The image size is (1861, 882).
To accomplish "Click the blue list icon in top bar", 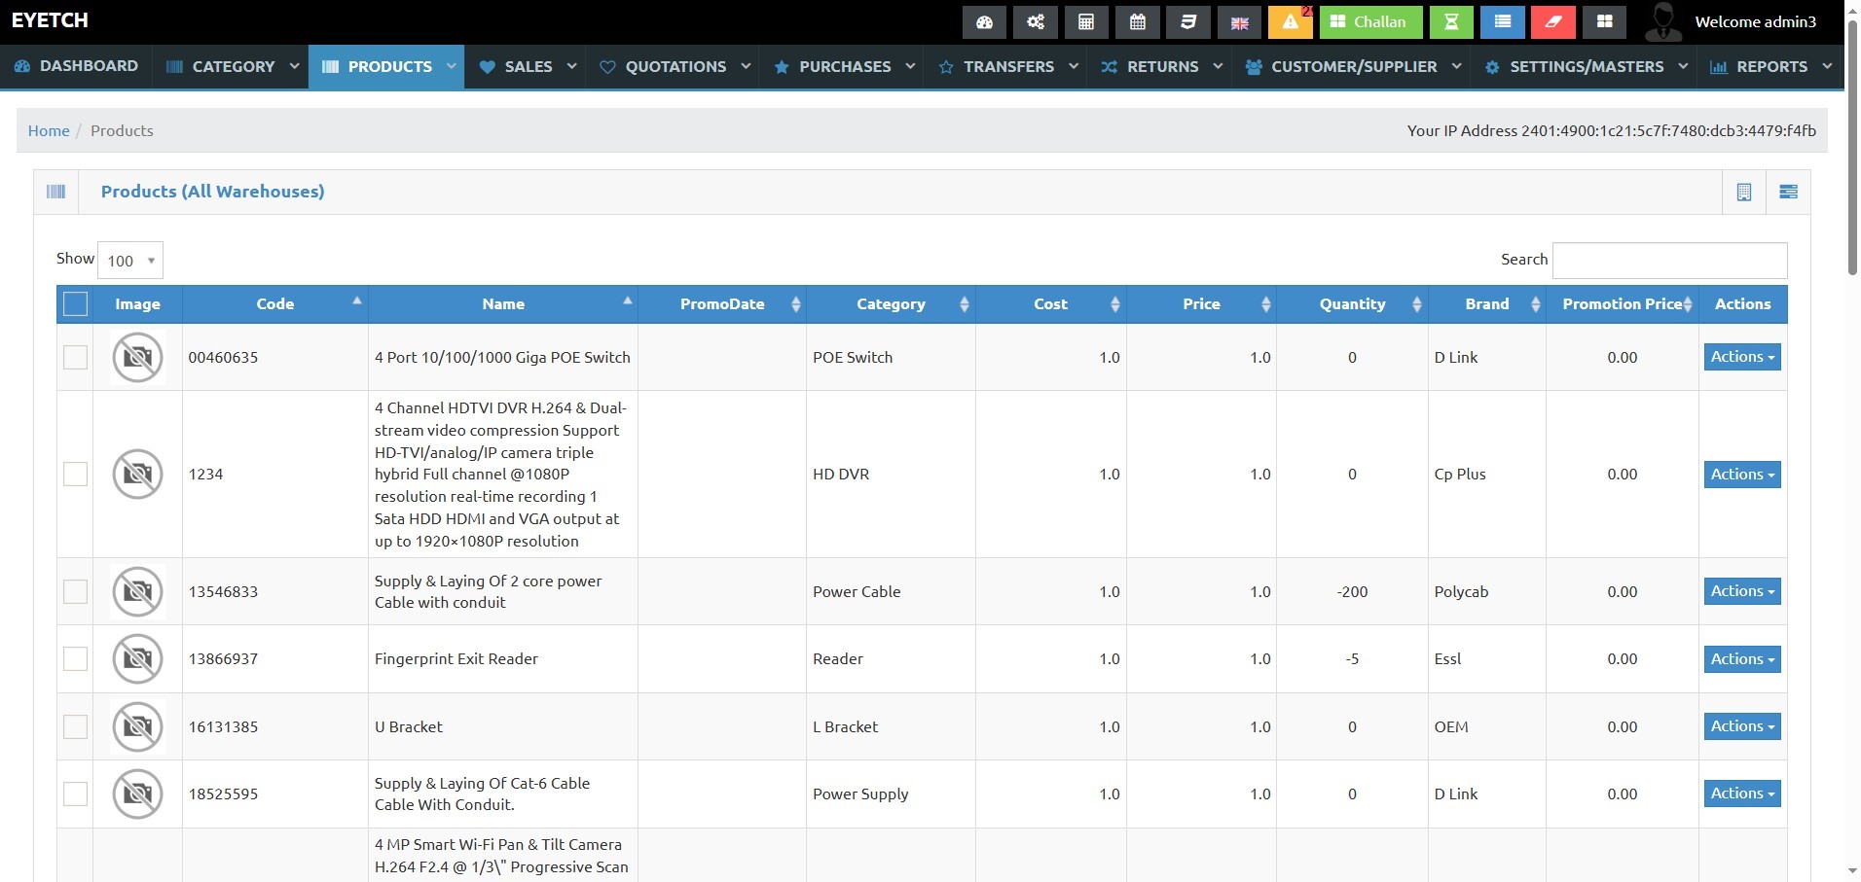I will [1503, 21].
